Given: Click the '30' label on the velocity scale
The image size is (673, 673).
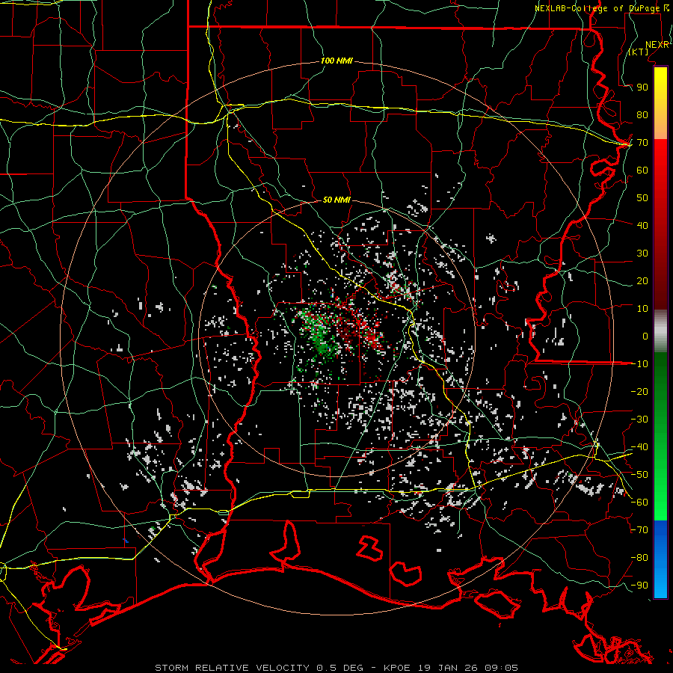Looking at the screenshot, I should [x=642, y=253].
